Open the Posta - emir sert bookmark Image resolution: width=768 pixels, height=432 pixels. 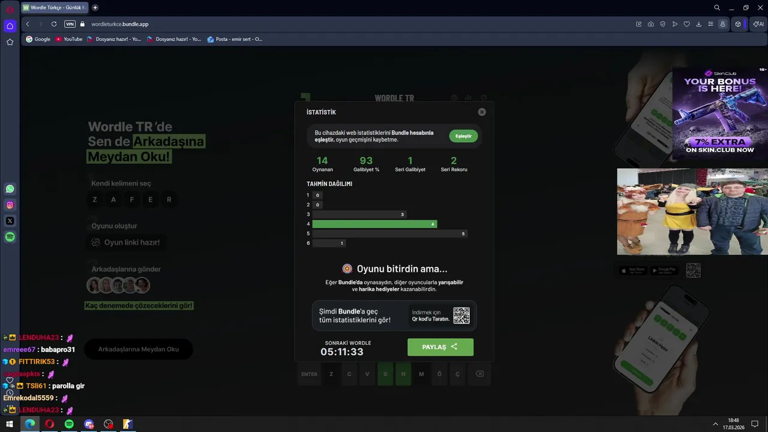[x=235, y=39]
